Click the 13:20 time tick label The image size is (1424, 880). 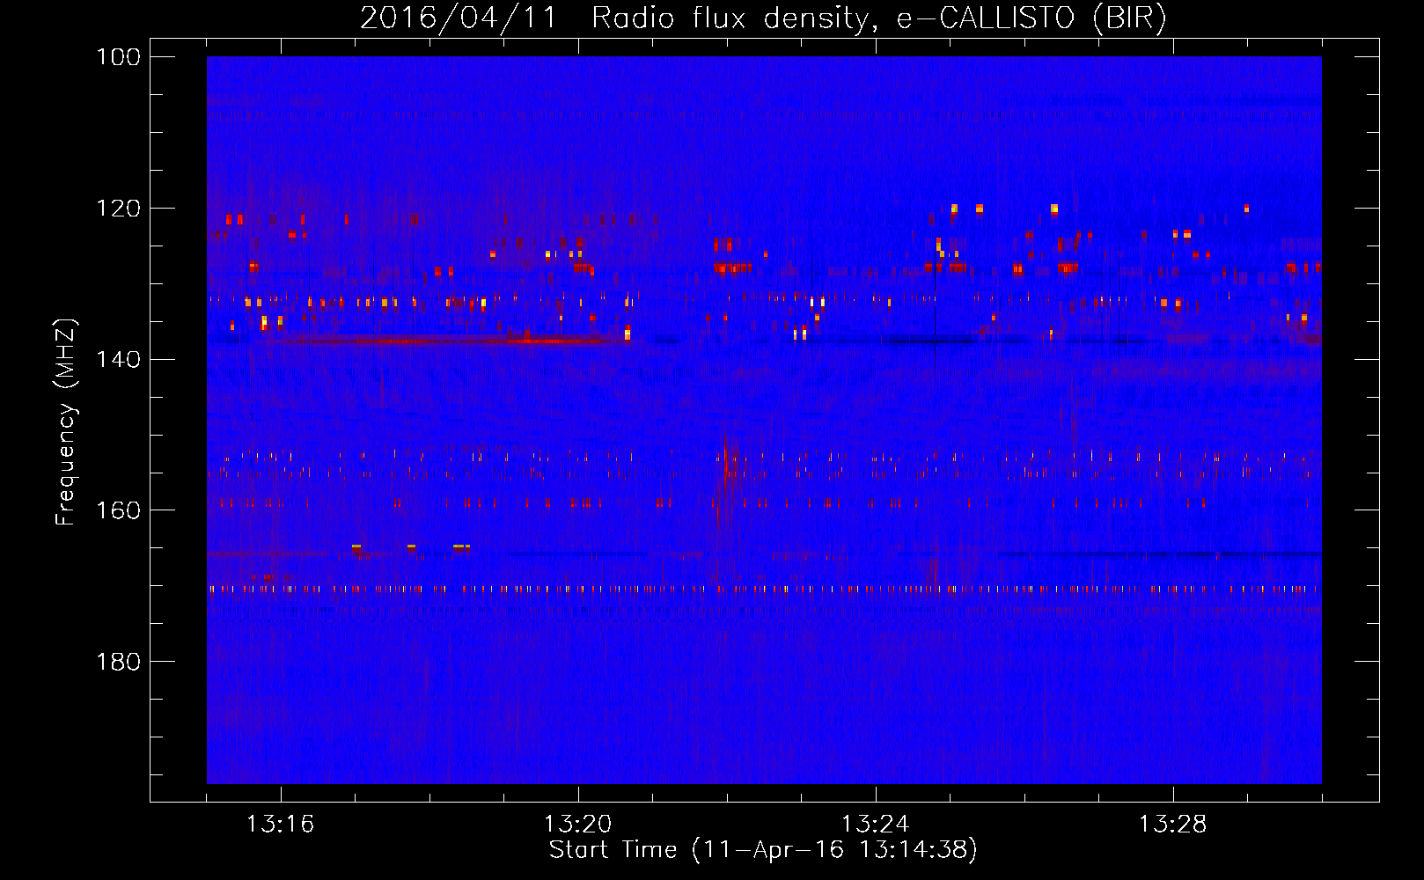pyautogui.click(x=577, y=825)
